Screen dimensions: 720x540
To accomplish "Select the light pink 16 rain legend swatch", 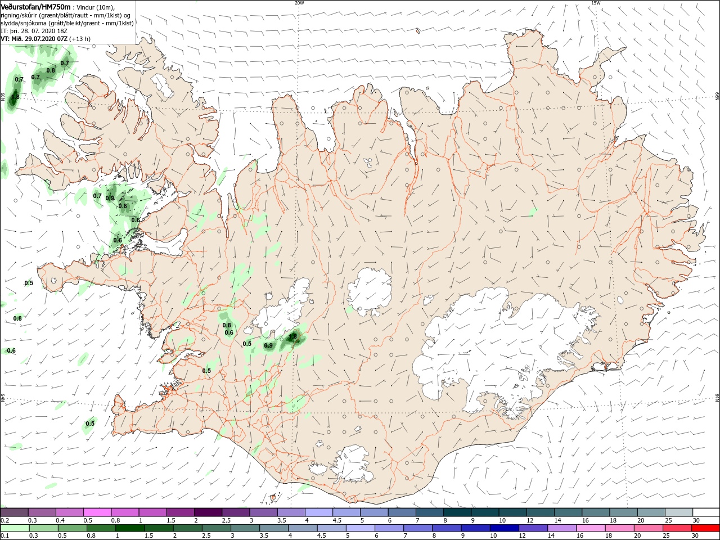I will (591, 529).
